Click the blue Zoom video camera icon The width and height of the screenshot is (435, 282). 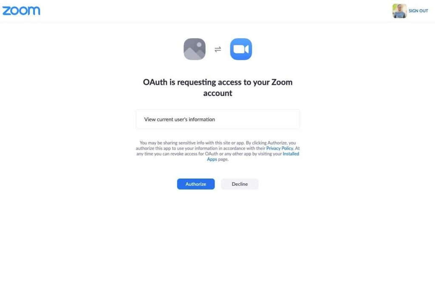point(241,49)
